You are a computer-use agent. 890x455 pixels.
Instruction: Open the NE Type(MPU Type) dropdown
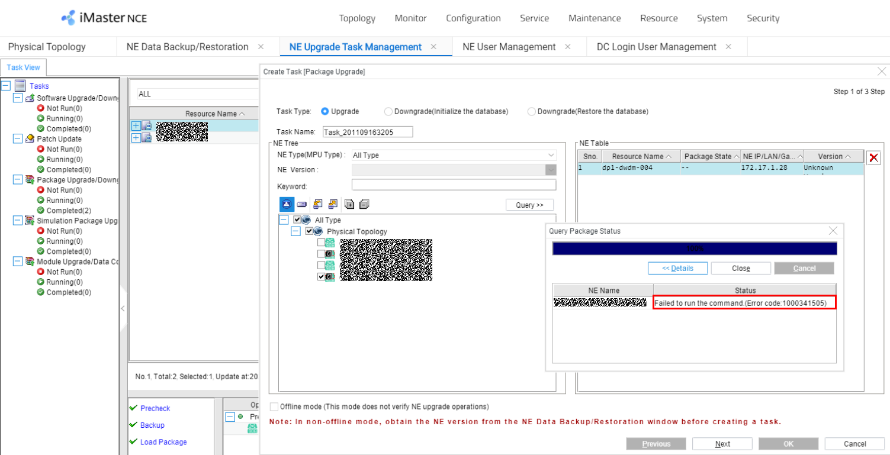point(454,155)
